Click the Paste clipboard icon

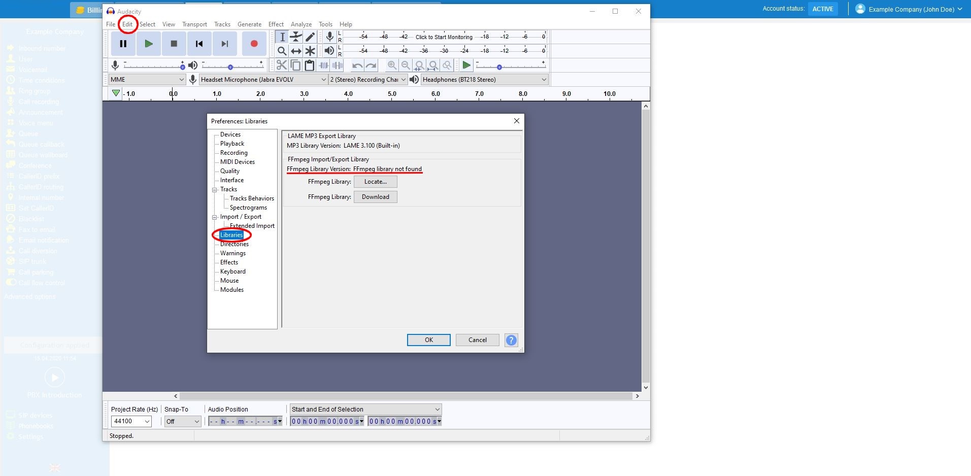point(309,65)
